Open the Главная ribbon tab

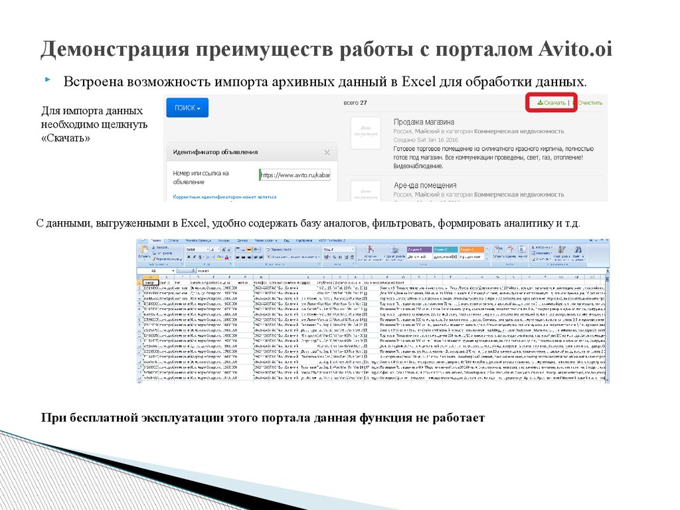(156, 240)
